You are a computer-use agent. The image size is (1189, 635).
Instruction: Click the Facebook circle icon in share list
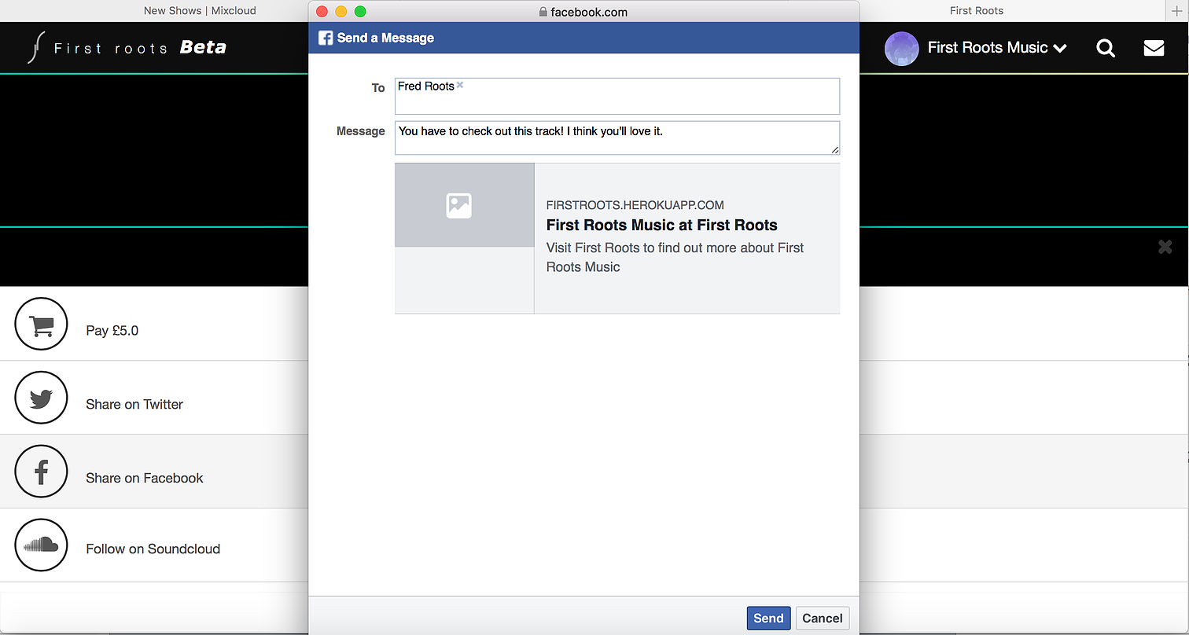click(x=41, y=472)
